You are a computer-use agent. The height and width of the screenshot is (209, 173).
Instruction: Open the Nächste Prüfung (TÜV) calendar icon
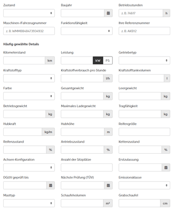point(108,186)
